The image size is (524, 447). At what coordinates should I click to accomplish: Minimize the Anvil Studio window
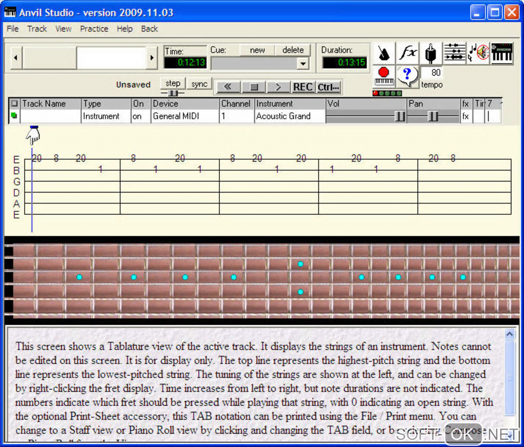477,13
